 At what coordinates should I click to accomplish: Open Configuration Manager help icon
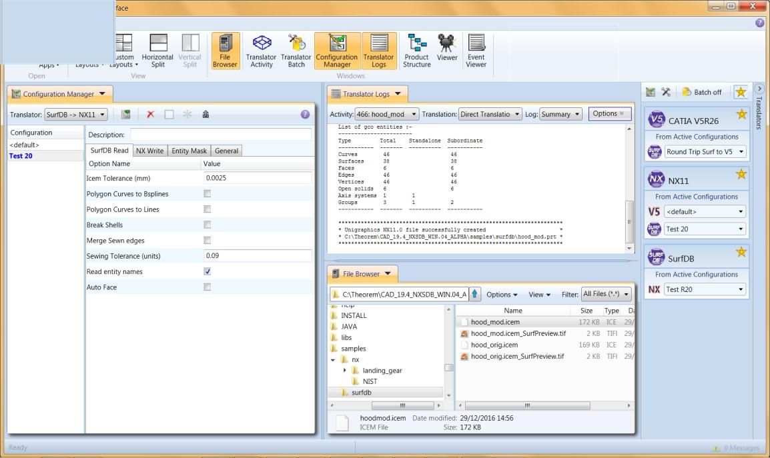tap(305, 115)
